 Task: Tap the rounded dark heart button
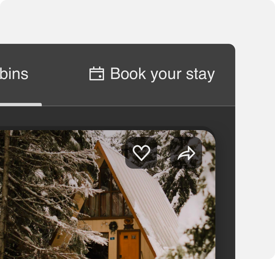point(141,153)
